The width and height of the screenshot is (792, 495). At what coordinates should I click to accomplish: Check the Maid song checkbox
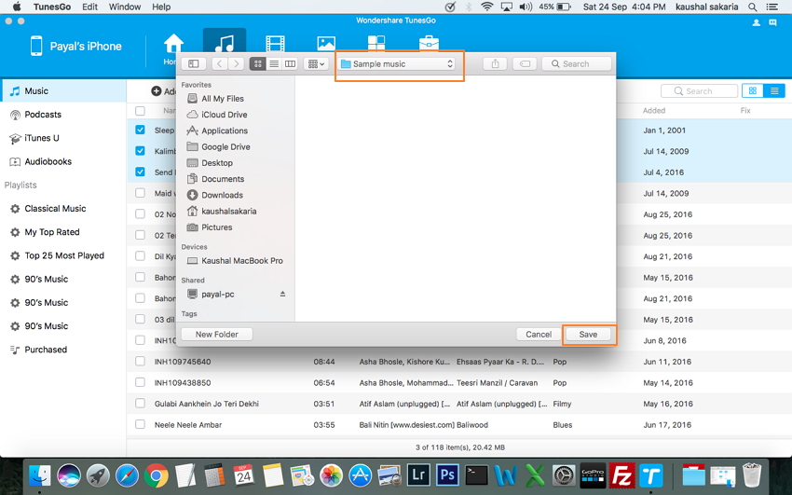click(140, 193)
